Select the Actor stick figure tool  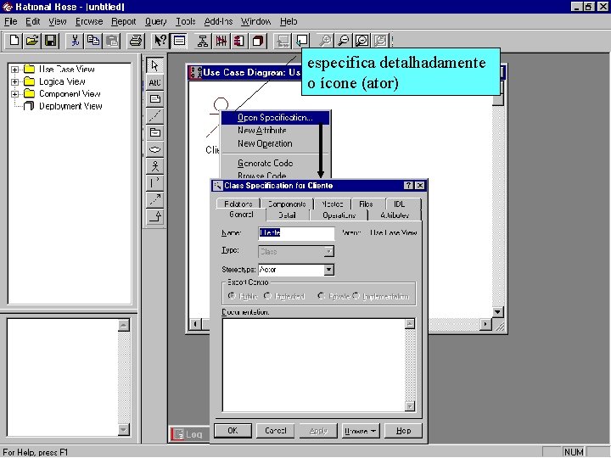[x=154, y=166]
